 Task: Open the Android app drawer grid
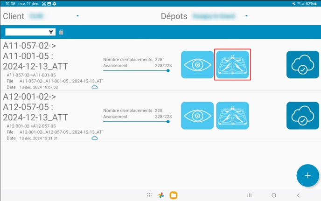(149, 195)
